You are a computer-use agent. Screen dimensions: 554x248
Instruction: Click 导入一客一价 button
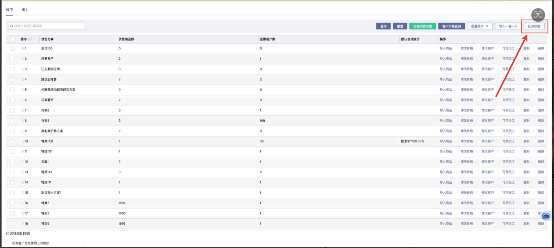click(x=508, y=26)
